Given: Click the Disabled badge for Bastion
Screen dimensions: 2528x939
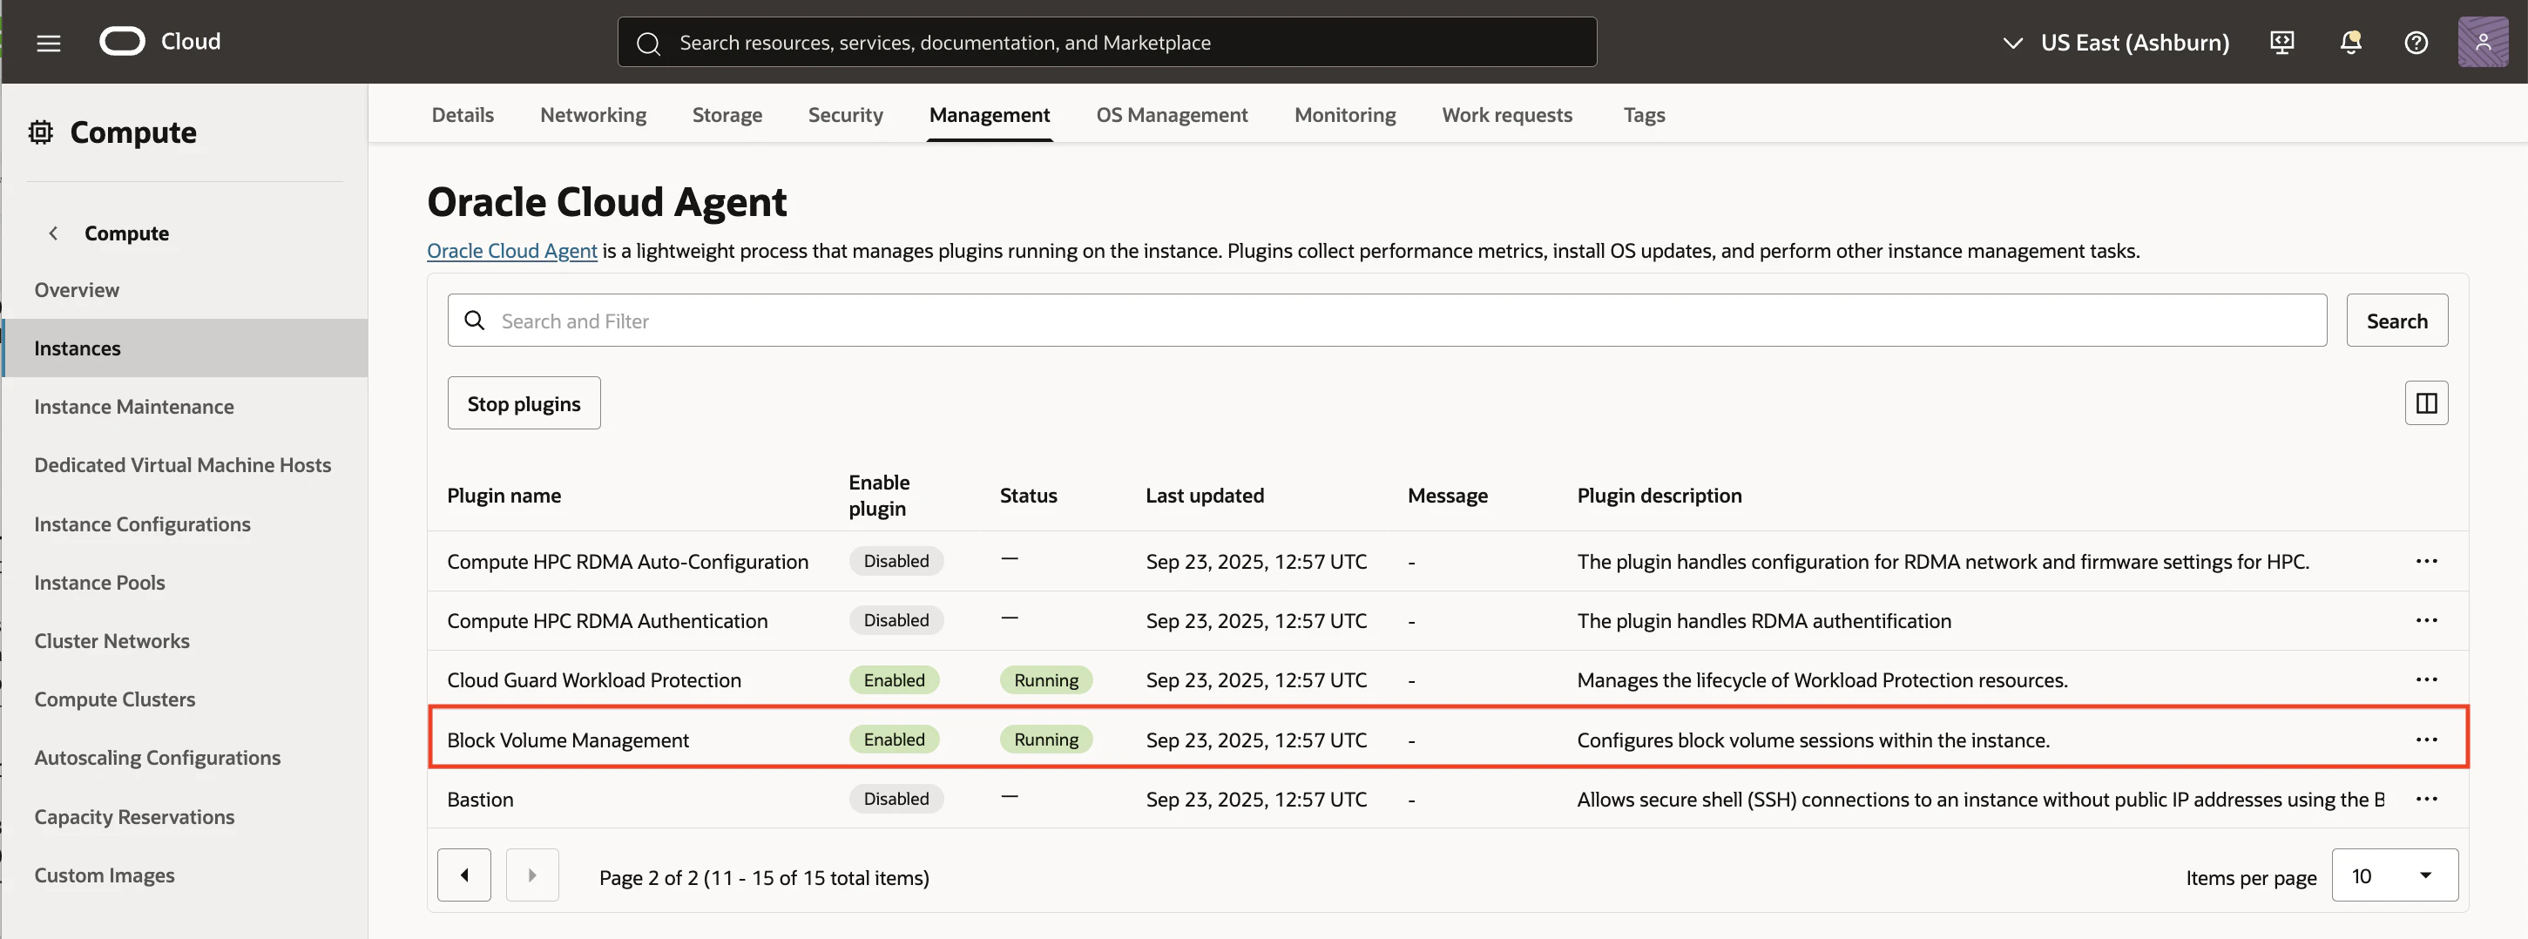Looking at the screenshot, I should 896,799.
